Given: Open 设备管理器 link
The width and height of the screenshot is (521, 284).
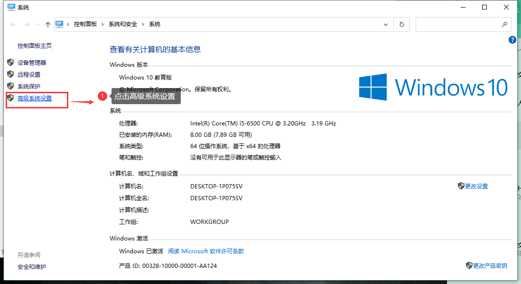Looking at the screenshot, I should (x=32, y=62).
